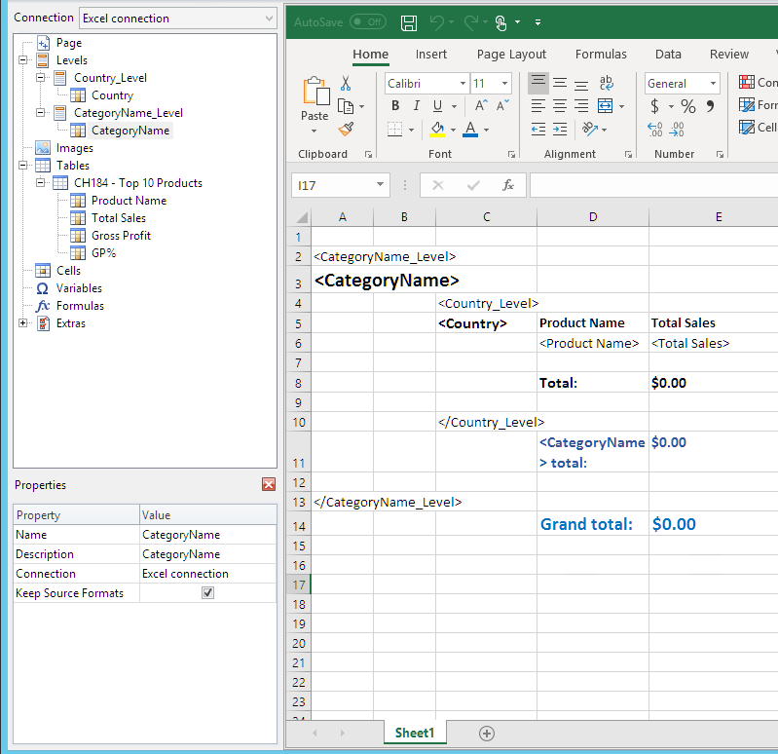Open the font name Calibri dropdown

click(x=460, y=84)
